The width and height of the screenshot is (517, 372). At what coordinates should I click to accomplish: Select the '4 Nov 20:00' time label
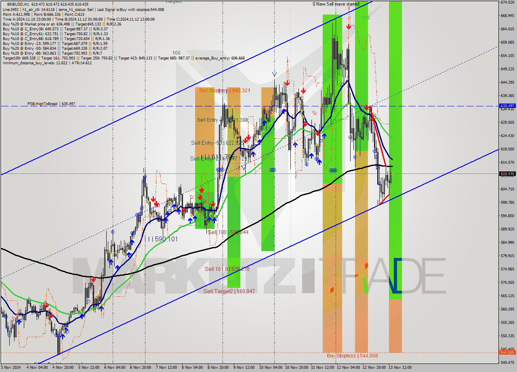point(63,368)
